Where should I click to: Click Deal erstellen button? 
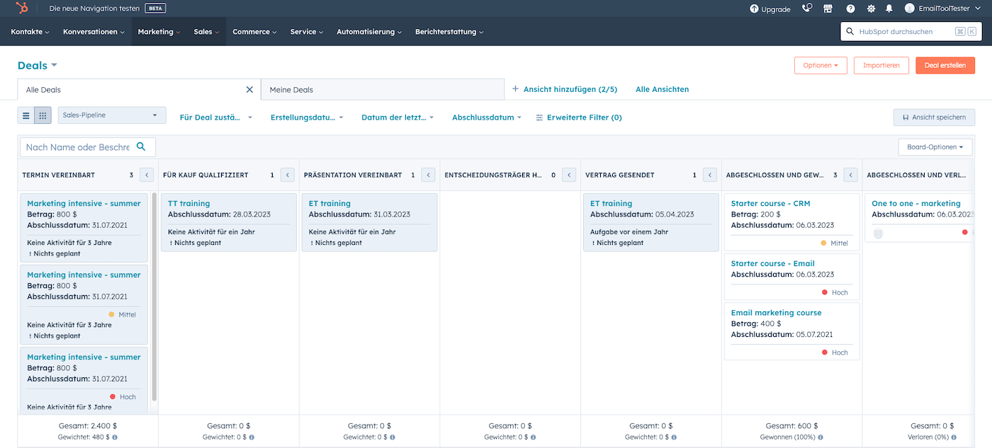(x=945, y=65)
